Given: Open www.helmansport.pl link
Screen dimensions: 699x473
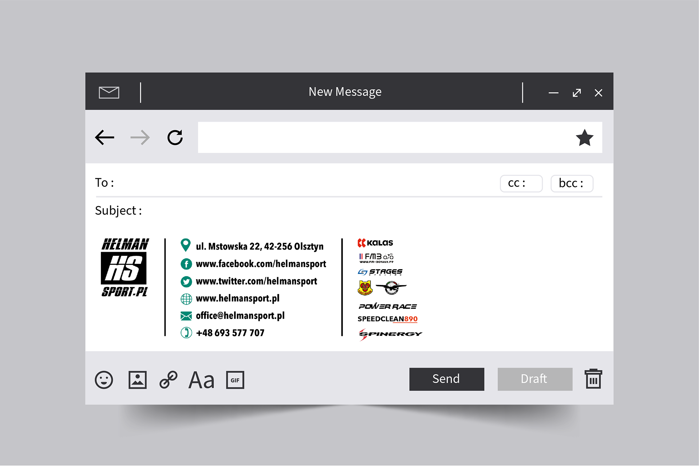Looking at the screenshot, I should coord(238,298).
